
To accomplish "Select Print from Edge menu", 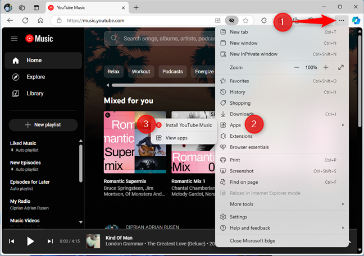I will tap(282, 160).
